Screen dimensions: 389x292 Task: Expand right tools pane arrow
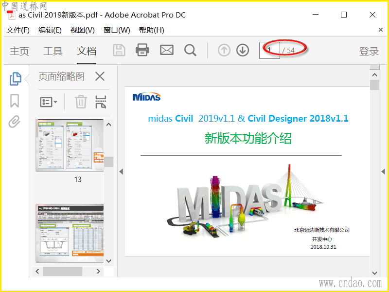(383, 171)
